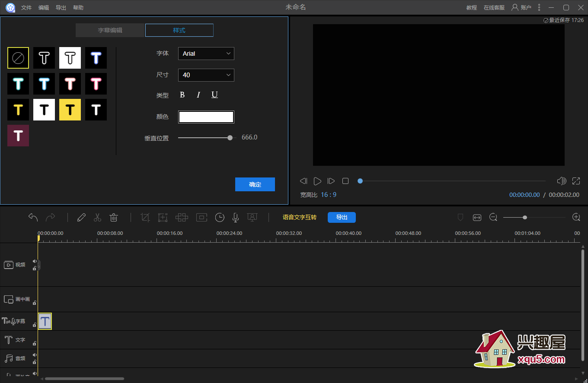This screenshot has width=588, height=383.
Task: Step to next frame in preview
Action: 331,181
